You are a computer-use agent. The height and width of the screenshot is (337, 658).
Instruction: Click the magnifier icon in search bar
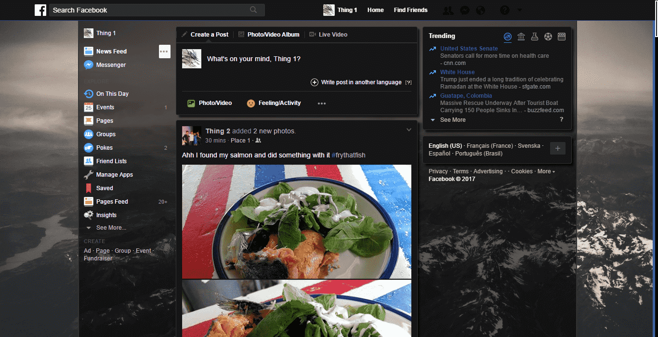pyautogui.click(x=253, y=10)
